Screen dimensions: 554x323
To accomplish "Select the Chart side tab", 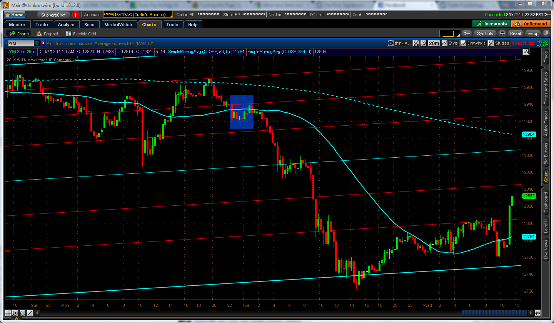I will [x=546, y=177].
